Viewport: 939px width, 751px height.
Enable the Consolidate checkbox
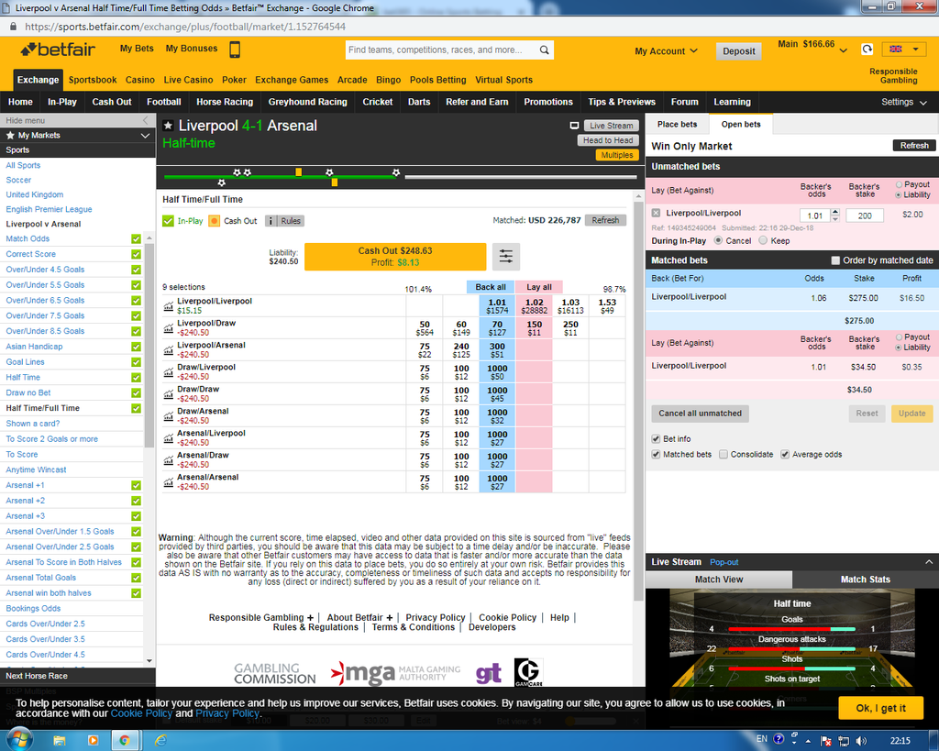(724, 455)
